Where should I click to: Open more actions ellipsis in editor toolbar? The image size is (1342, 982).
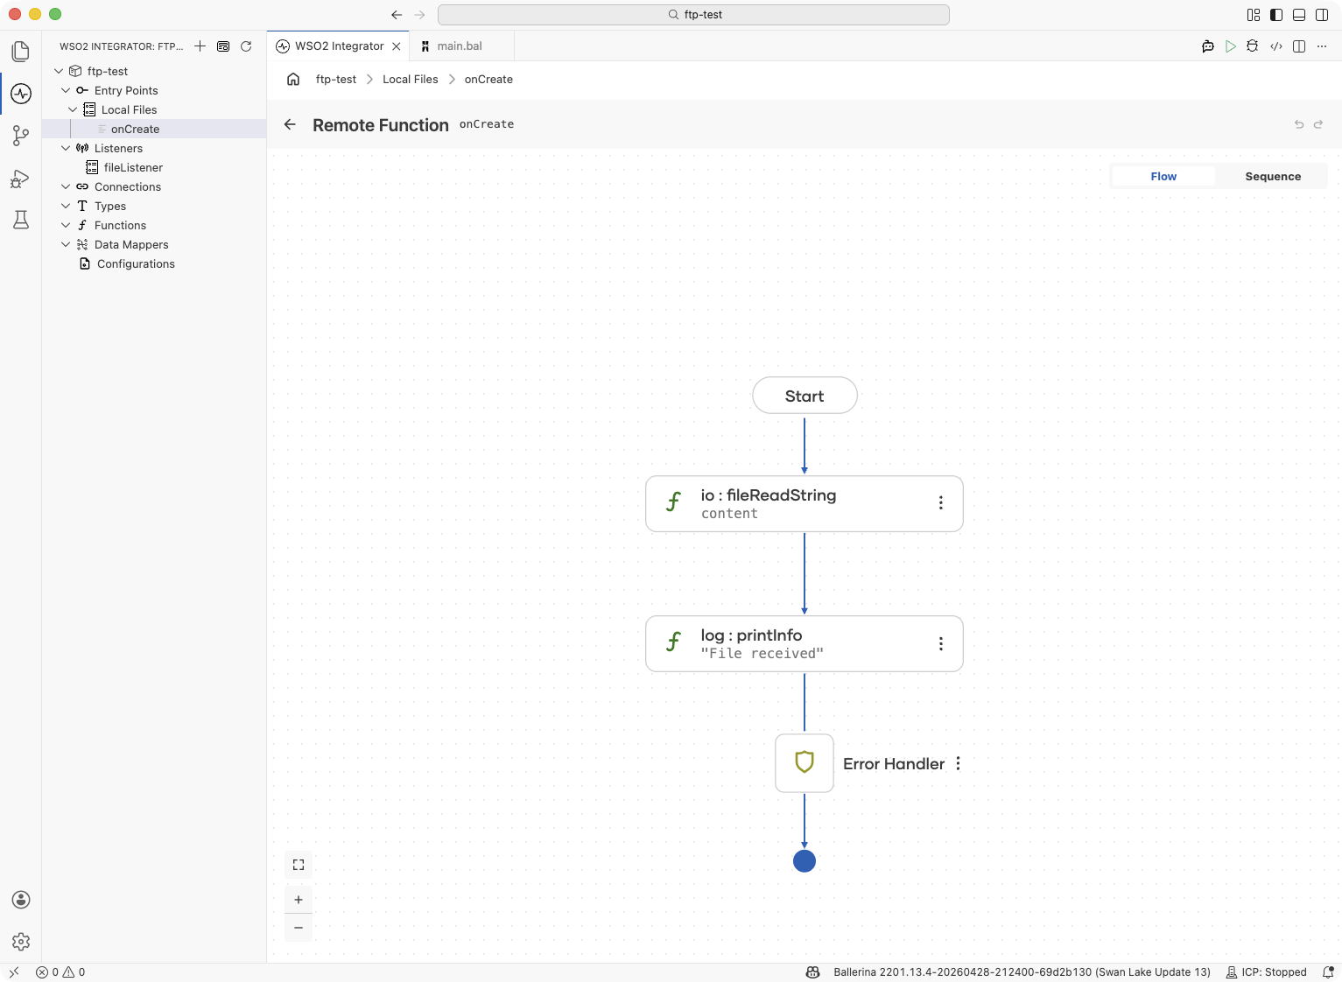(1322, 46)
